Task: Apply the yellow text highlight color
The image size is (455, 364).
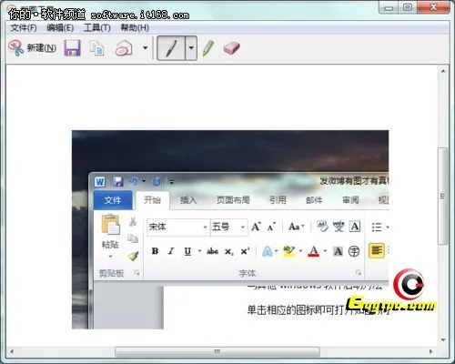Action: coord(289,251)
